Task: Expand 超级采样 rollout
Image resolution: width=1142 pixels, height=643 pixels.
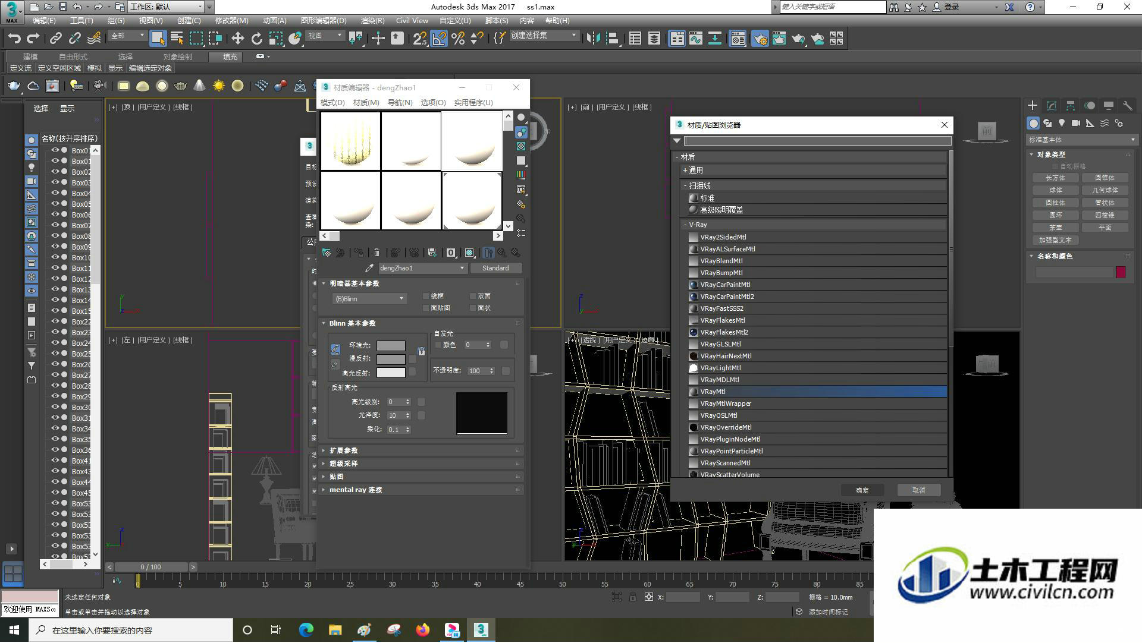Action: click(422, 464)
